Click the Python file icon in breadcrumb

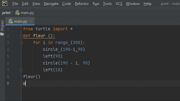point(17,13)
